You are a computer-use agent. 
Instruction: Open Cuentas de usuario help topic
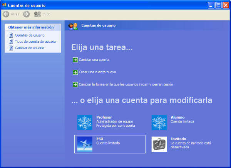[x=29, y=35]
